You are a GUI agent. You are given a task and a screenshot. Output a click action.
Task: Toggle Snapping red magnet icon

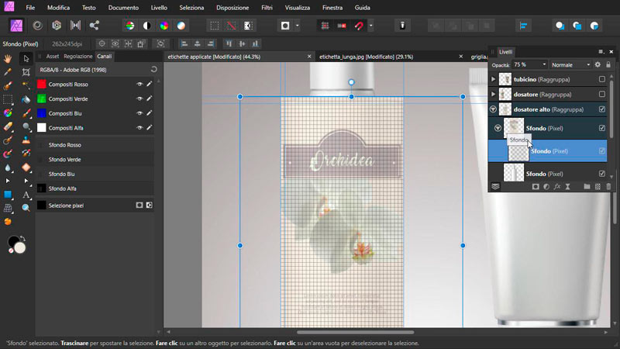pos(359,26)
